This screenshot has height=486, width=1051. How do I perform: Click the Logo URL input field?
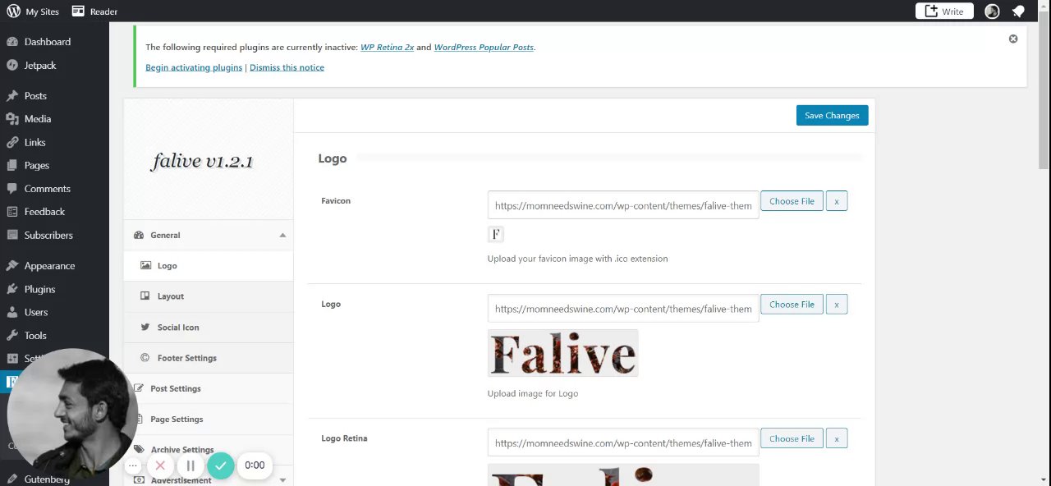[623, 309]
